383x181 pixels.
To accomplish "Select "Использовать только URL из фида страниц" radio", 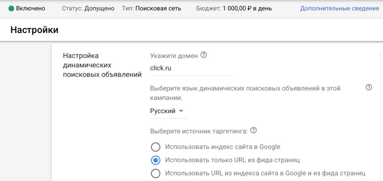I will pos(156,160).
